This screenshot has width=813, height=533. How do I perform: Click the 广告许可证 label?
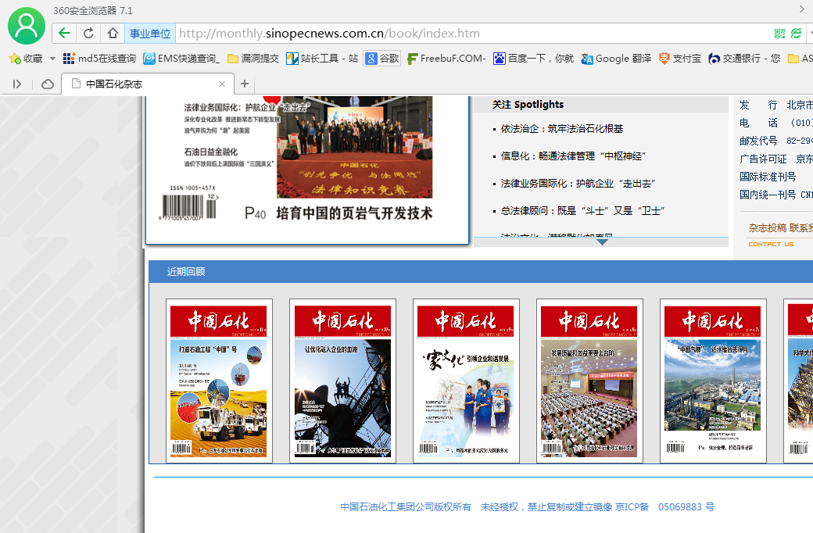coord(763,159)
